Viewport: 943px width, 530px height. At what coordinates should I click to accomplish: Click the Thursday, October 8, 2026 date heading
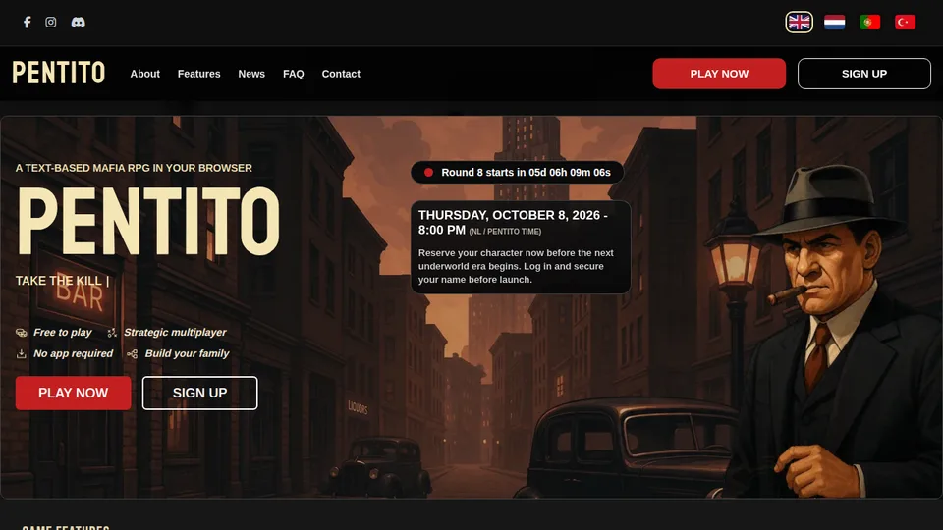click(513, 223)
